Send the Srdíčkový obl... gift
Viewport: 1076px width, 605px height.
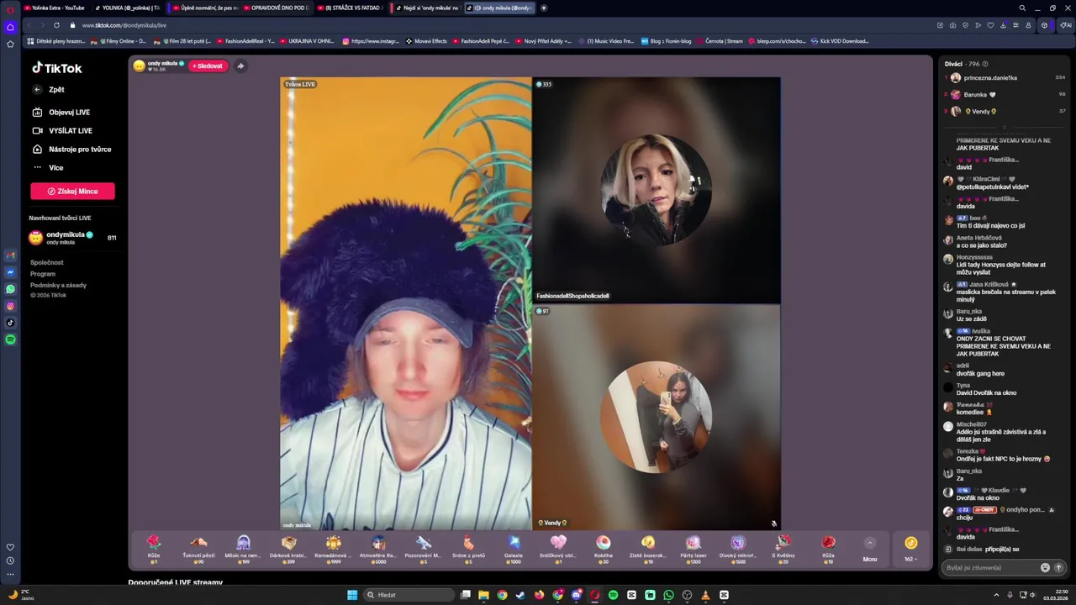pos(558,549)
